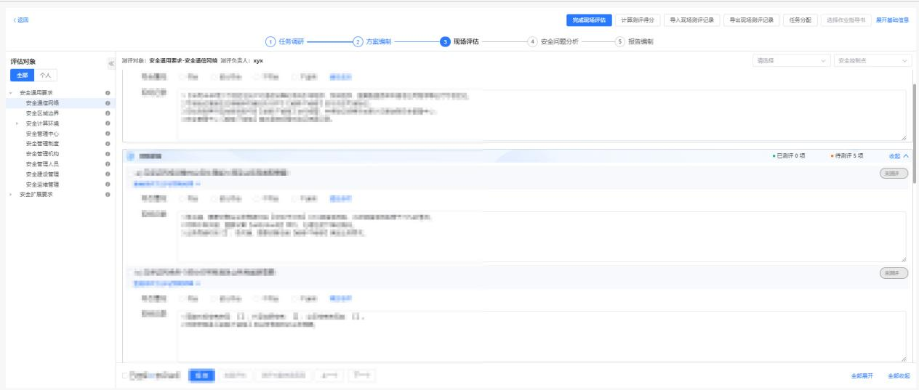The width and height of the screenshot is (919, 390).
Task: Collapse the 评估对象 sidebar with the double-chevron icon
Action: [111, 63]
